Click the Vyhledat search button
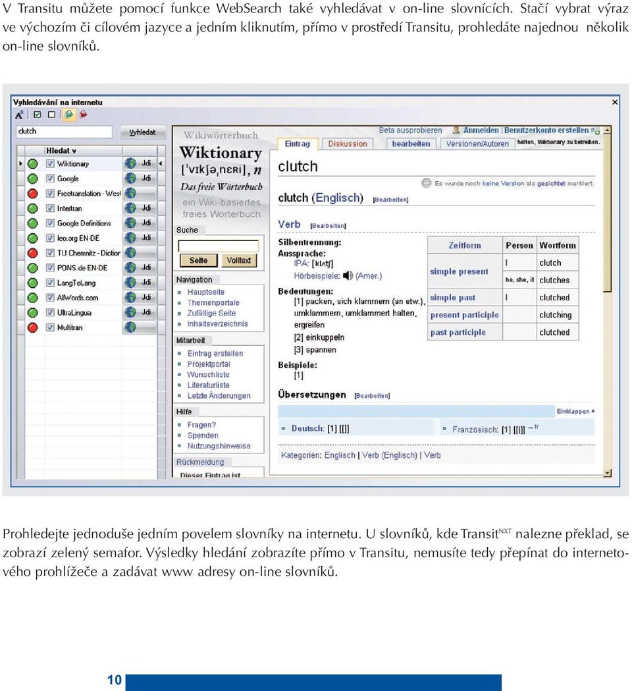The image size is (632, 691). click(x=142, y=132)
